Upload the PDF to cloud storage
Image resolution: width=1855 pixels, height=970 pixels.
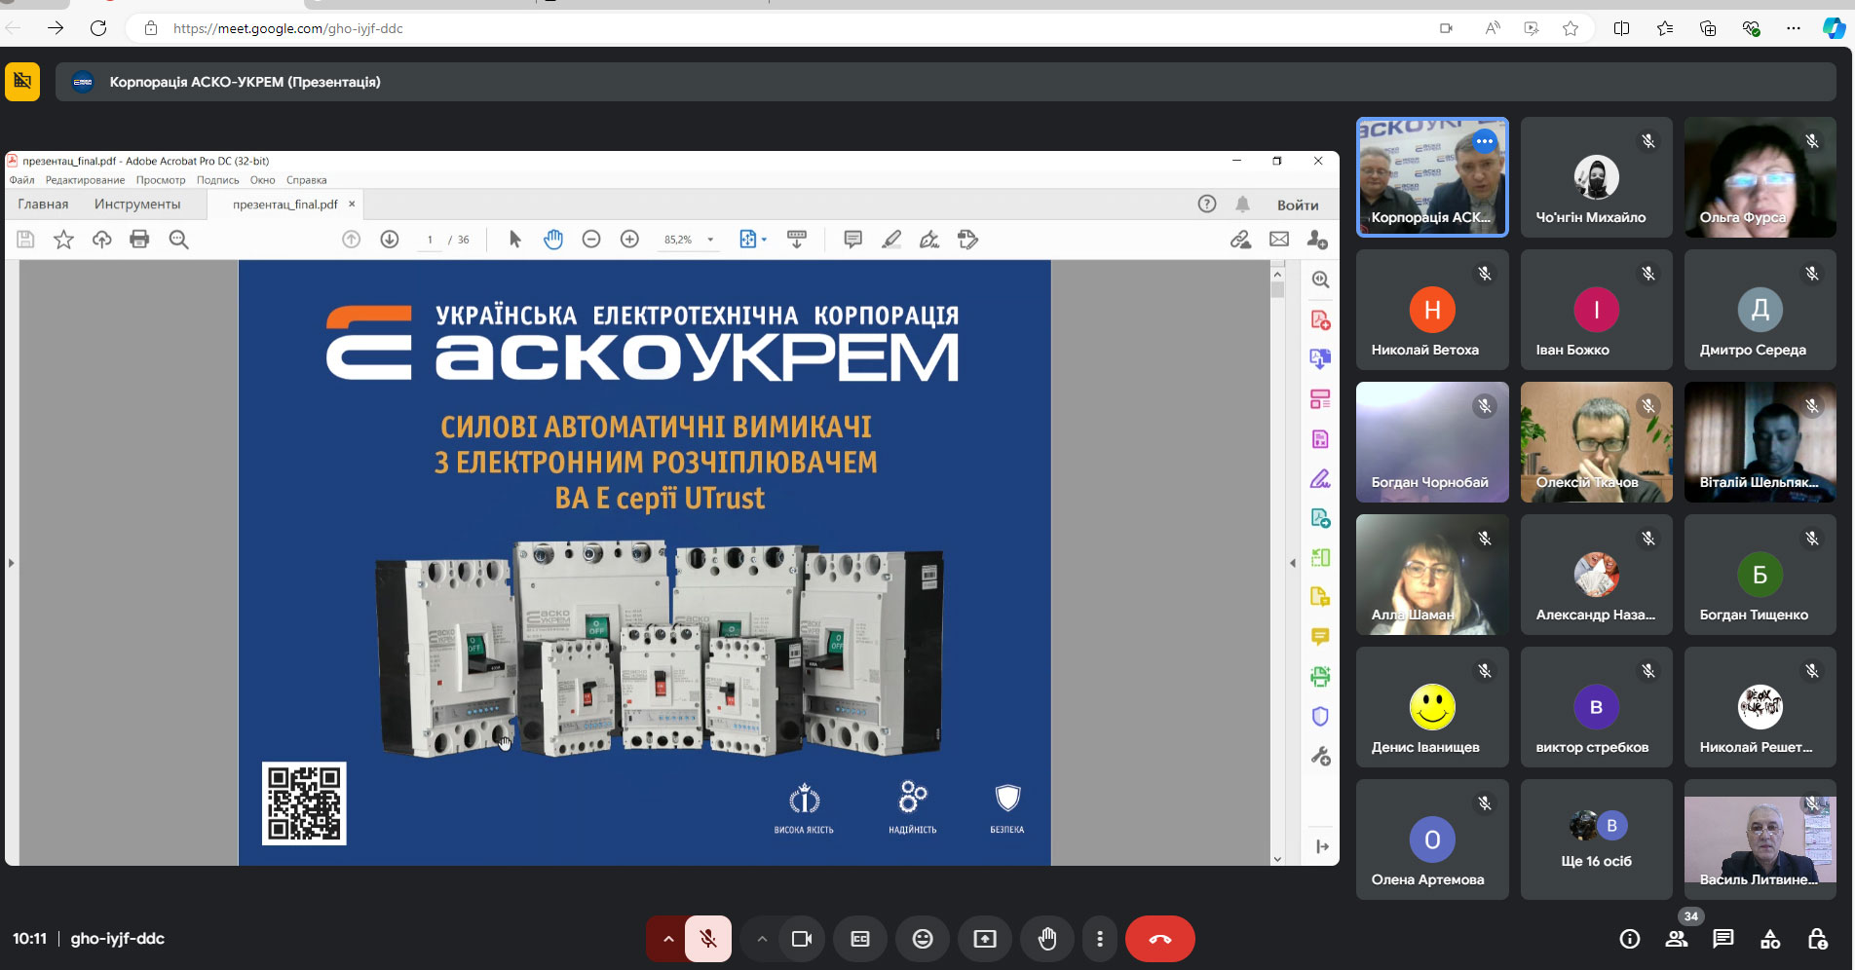click(x=101, y=240)
